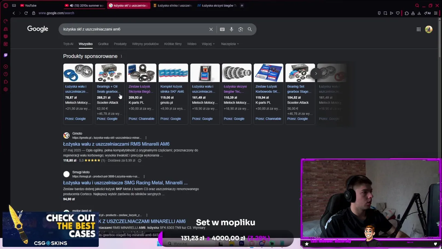
Task: Expand the Narzędzia tools dropdown
Action: tap(230, 44)
